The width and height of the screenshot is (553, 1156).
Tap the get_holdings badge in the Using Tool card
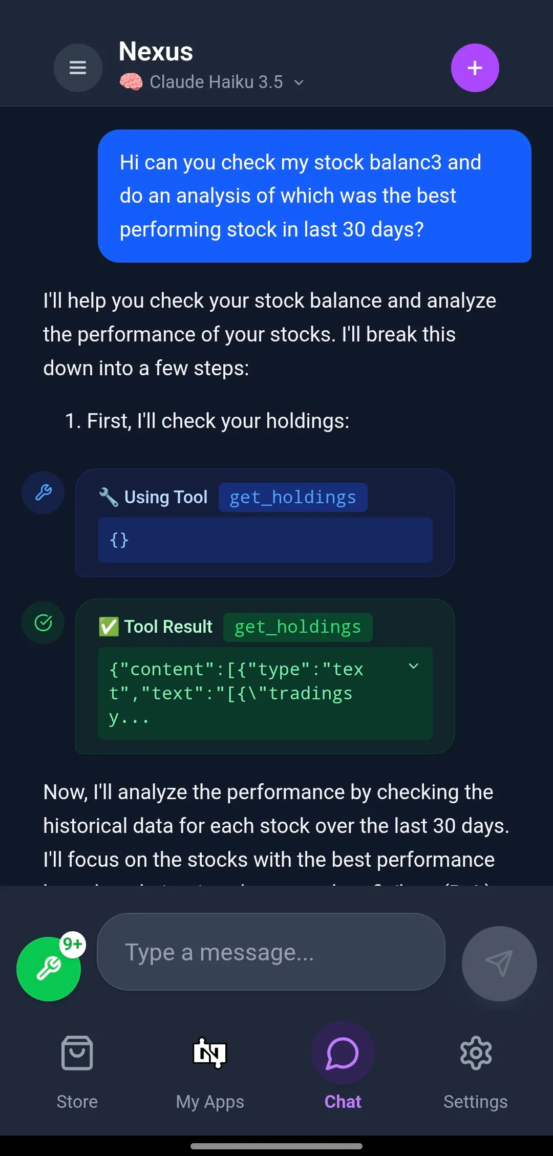293,497
